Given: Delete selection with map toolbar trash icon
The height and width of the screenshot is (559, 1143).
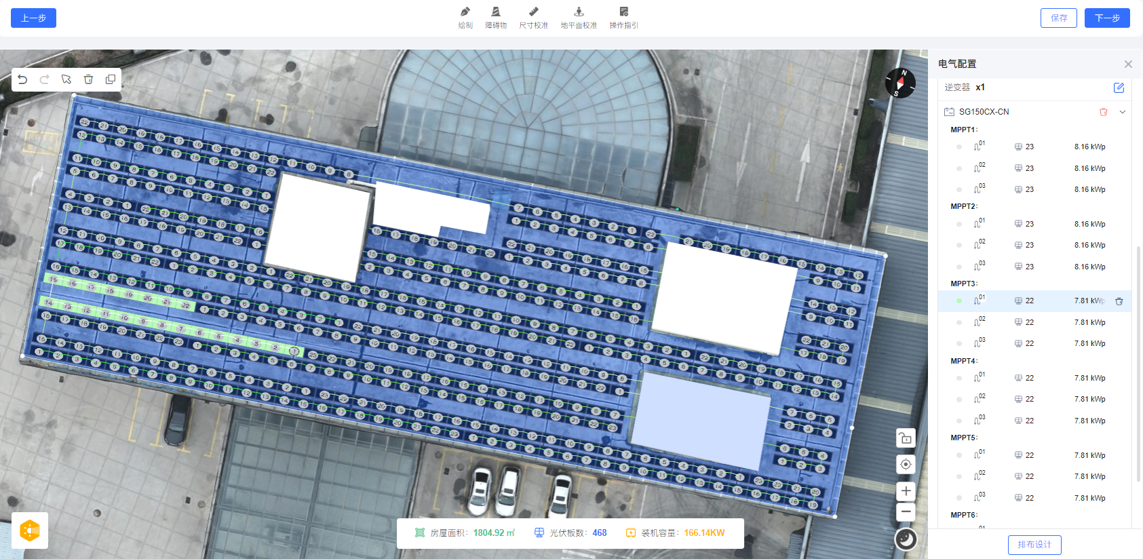Looking at the screenshot, I should coord(88,79).
